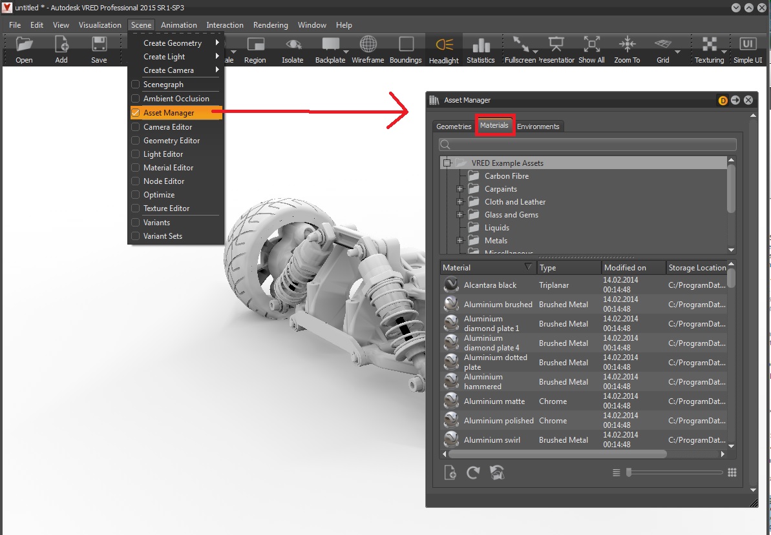Enable the Camera Editor checkbox
The height and width of the screenshot is (535, 771).
click(x=136, y=126)
